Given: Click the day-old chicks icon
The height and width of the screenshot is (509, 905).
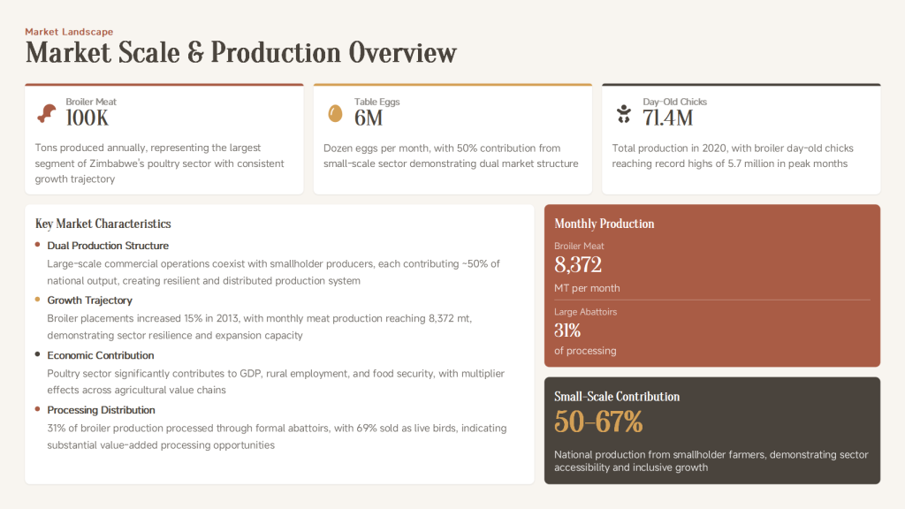Looking at the screenshot, I should click(623, 113).
